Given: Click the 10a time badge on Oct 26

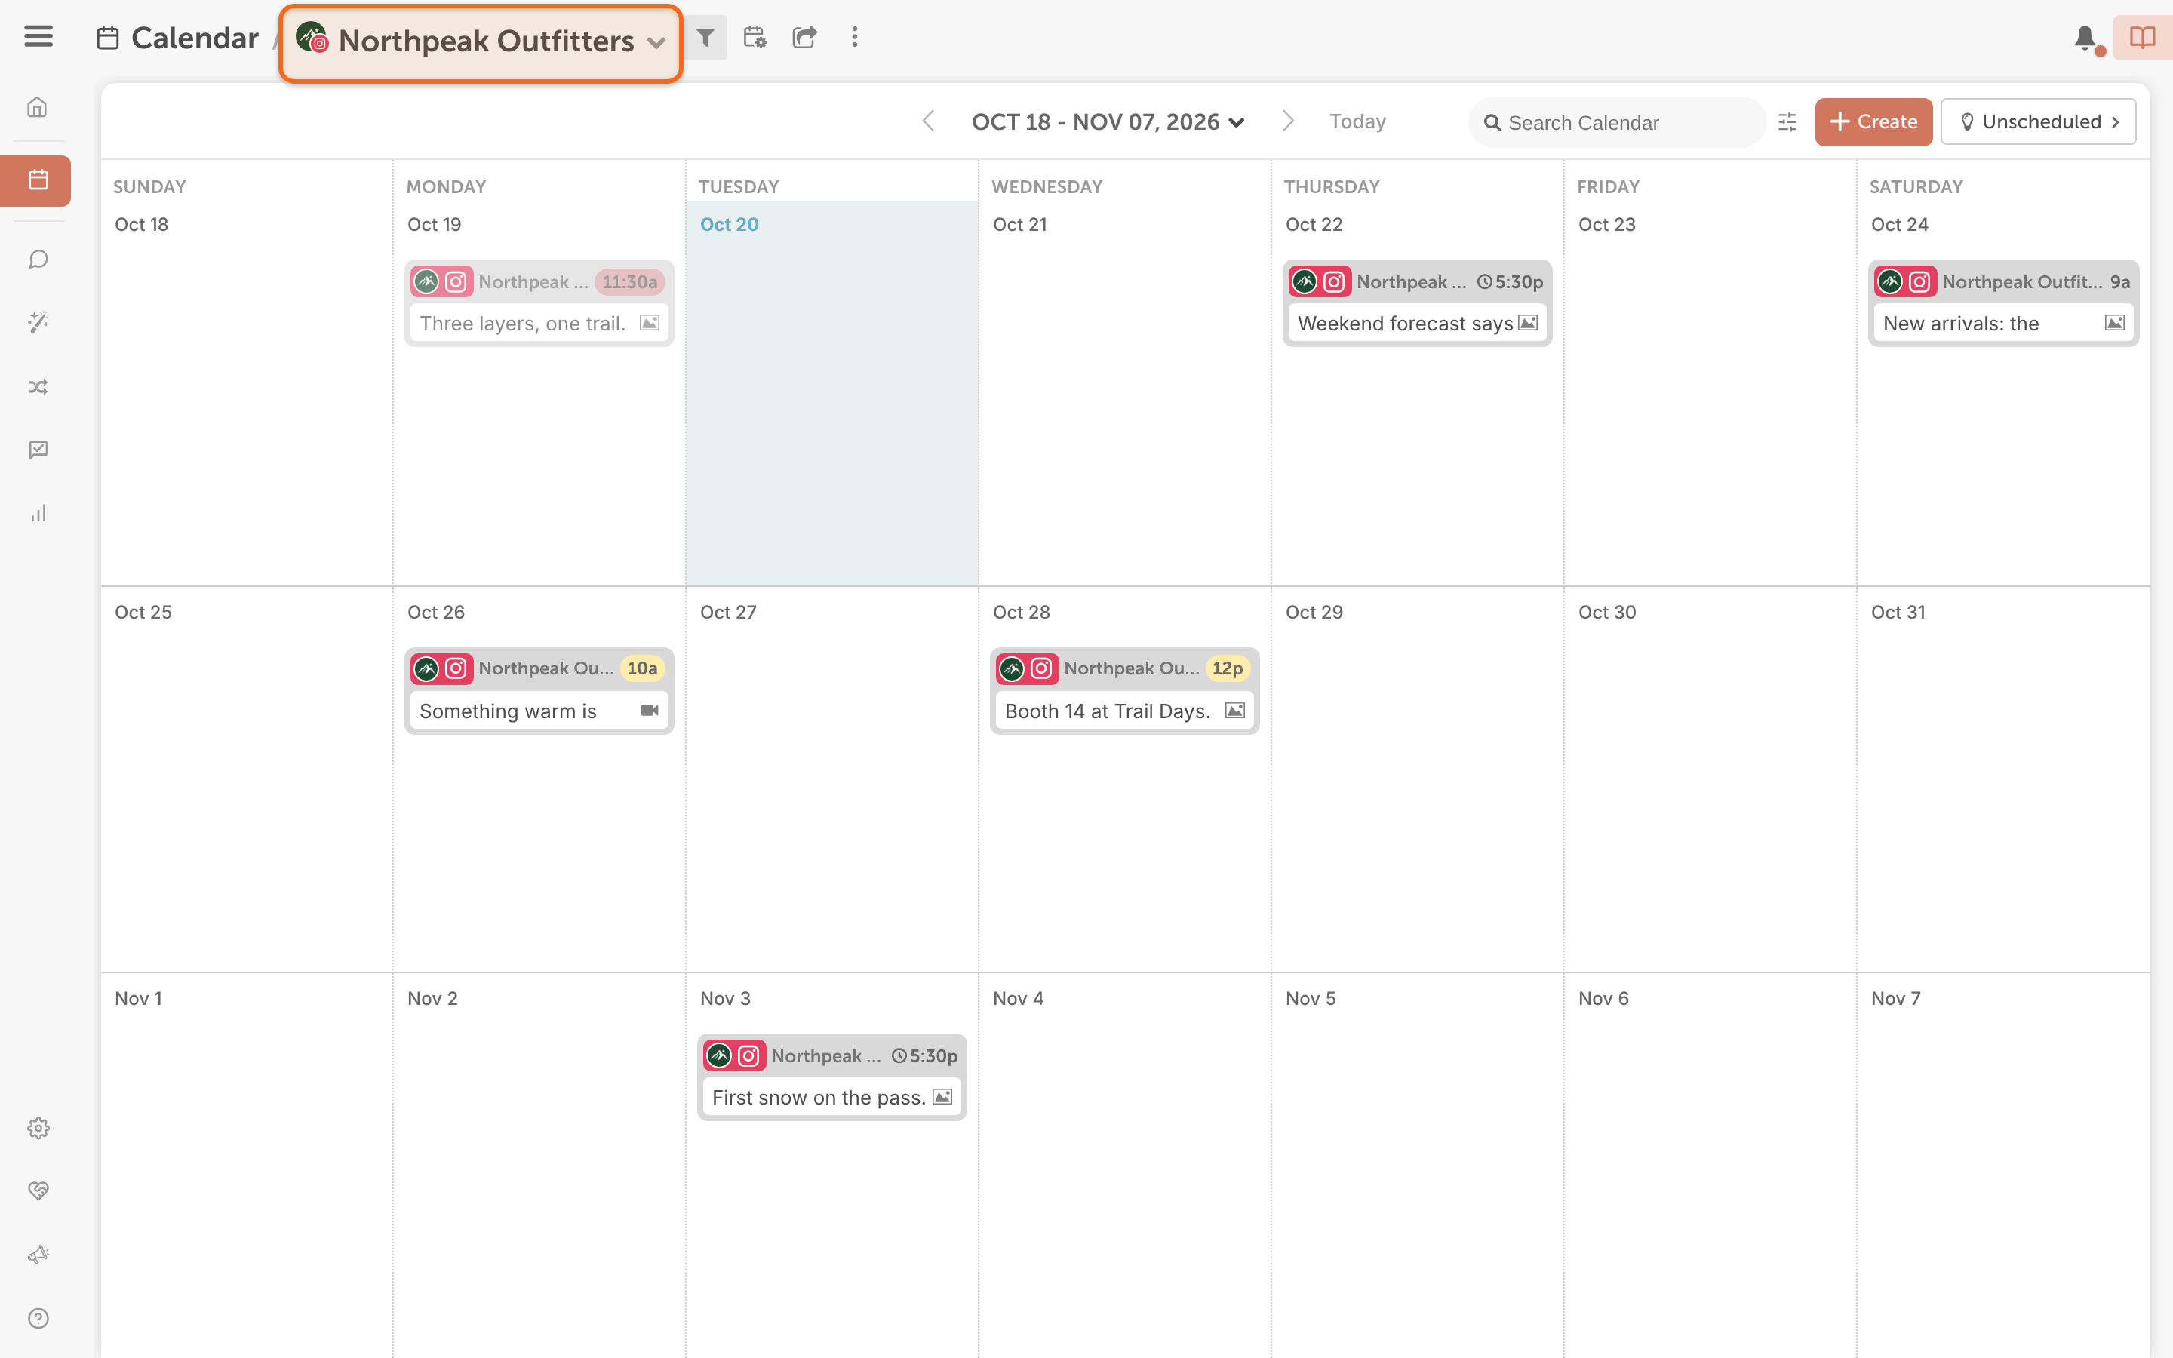Looking at the screenshot, I should tap(642, 668).
